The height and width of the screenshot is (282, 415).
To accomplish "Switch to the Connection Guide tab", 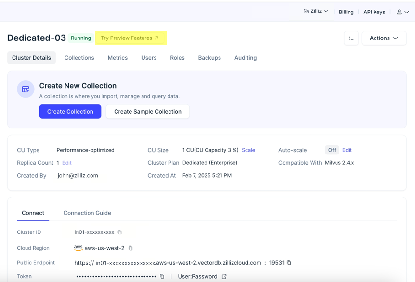I will (87, 213).
